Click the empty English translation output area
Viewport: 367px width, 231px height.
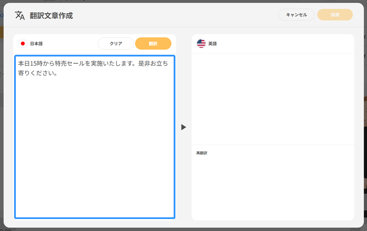tap(272, 98)
